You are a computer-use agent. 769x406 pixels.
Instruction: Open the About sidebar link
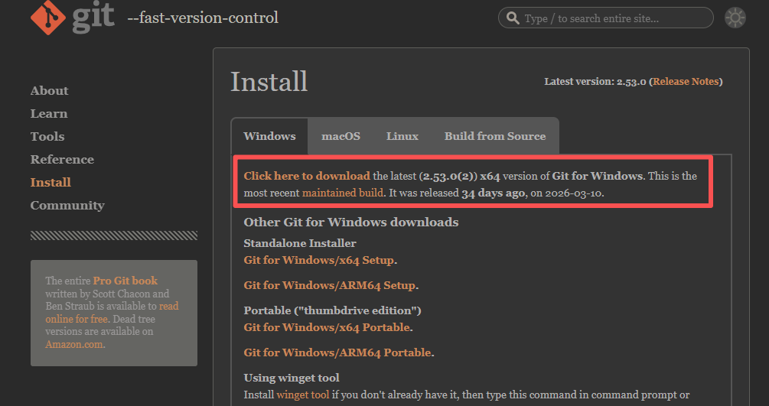[x=50, y=91]
